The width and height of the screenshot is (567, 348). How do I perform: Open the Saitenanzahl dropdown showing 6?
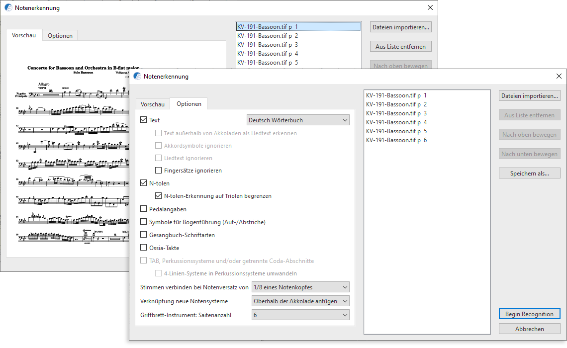click(x=300, y=315)
